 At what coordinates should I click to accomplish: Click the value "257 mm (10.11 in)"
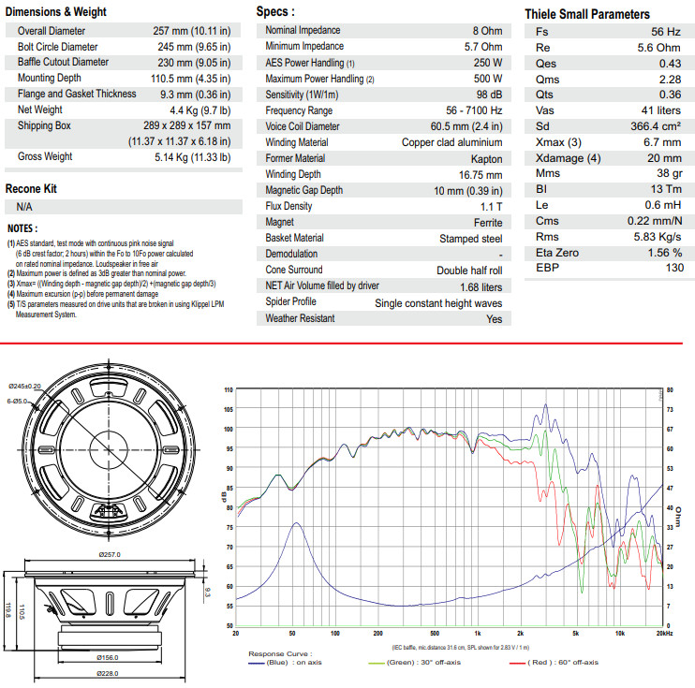point(192,31)
